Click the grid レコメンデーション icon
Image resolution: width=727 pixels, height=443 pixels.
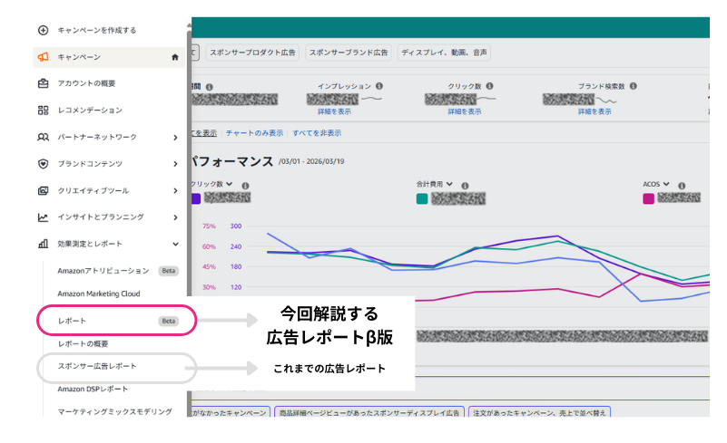click(x=43, y=110)
